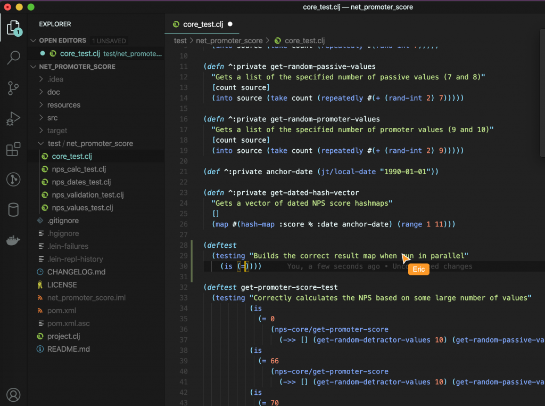
Task: Open README.md file
Action: point(68,349)
